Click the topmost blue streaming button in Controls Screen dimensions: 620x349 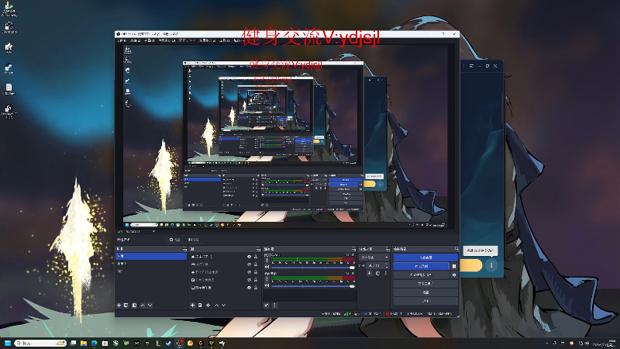click(x=425, y=257)
